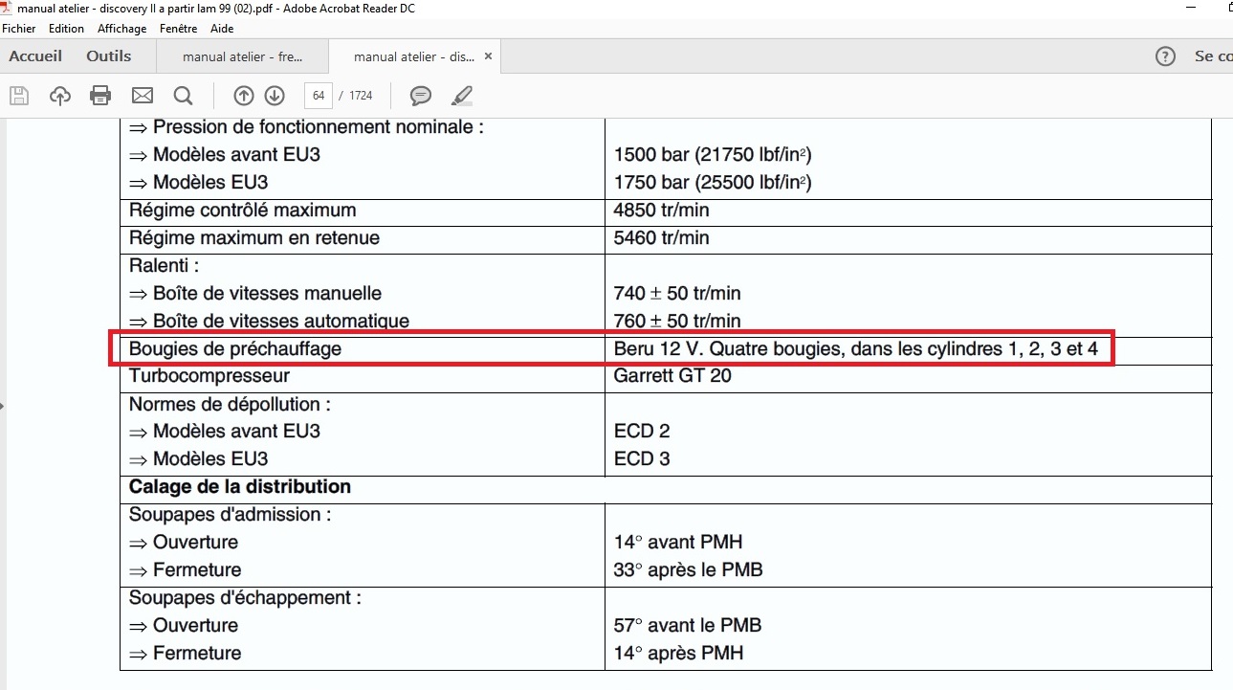
Task: Expand the left navigation pane arrow
Action: tap(3, 406)
